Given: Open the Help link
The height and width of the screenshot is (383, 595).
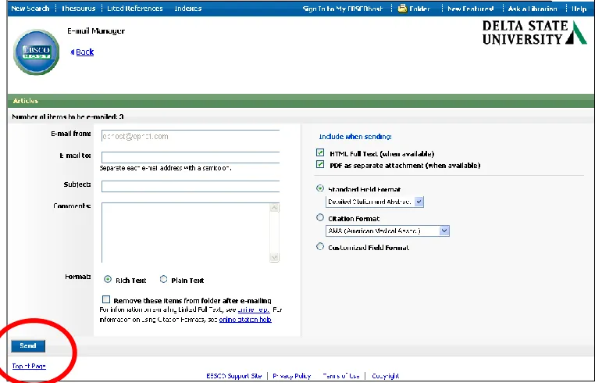Looking at the screenshot, I should pyautogui.click(x=579, y=9).
